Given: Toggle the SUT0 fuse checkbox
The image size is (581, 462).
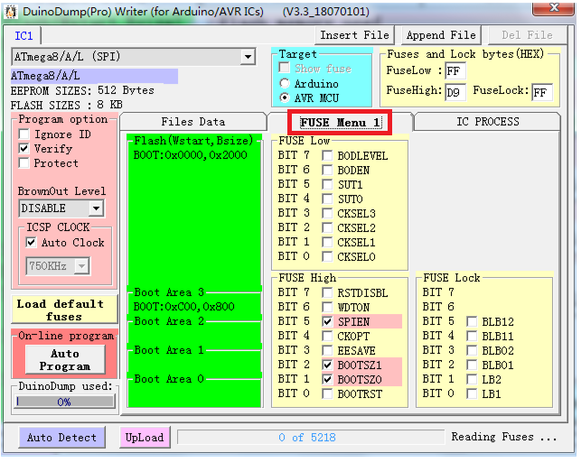Looking at the screenshot, I should point(327,199).
